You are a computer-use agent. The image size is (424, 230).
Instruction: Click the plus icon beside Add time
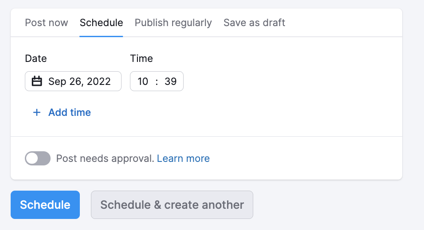click(37, 112)
